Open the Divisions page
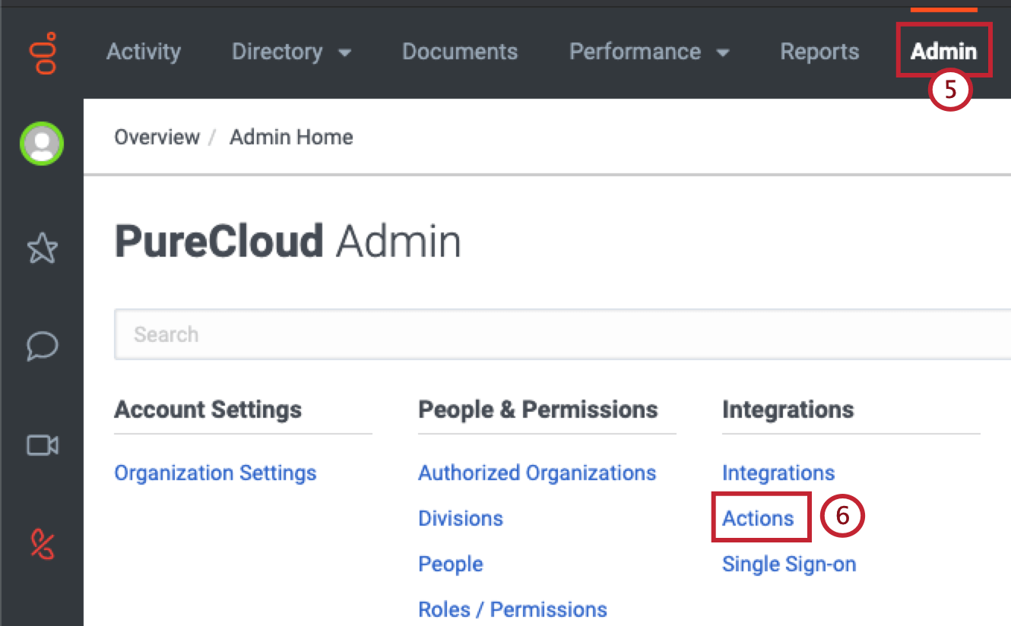 (460, 518)
